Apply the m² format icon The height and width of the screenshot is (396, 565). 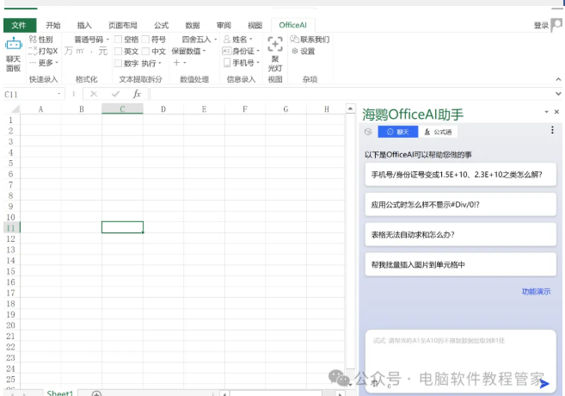[x=80, y=51]
